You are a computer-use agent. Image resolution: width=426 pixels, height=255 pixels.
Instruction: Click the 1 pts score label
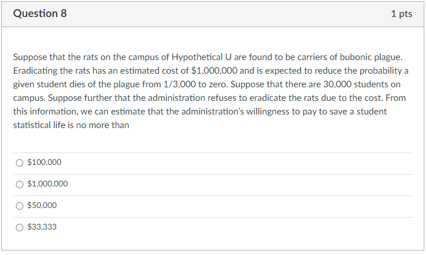[401, 14]
